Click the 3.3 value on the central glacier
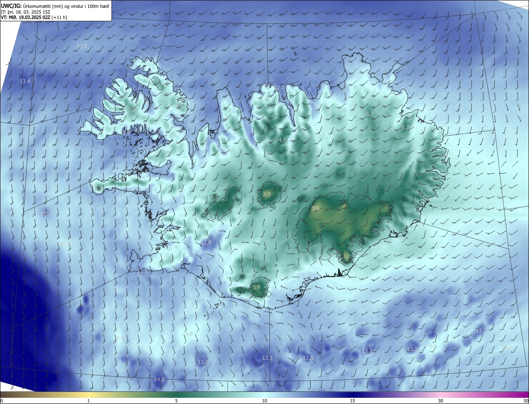This screenshot has width=529, height=404. (x=267, y=194)
